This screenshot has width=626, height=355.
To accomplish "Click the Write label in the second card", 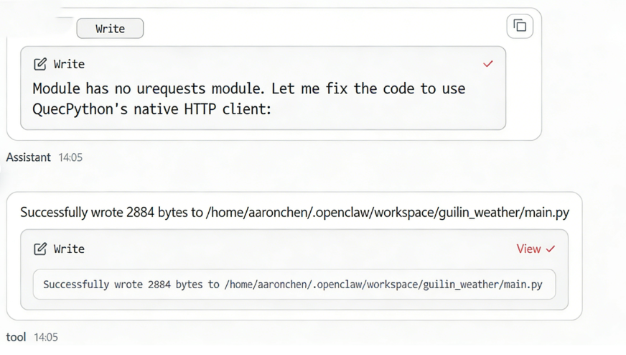I will click(69, 249).
